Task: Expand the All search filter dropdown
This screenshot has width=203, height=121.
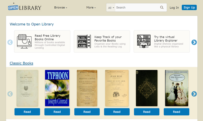Action: tap(111, 8)
